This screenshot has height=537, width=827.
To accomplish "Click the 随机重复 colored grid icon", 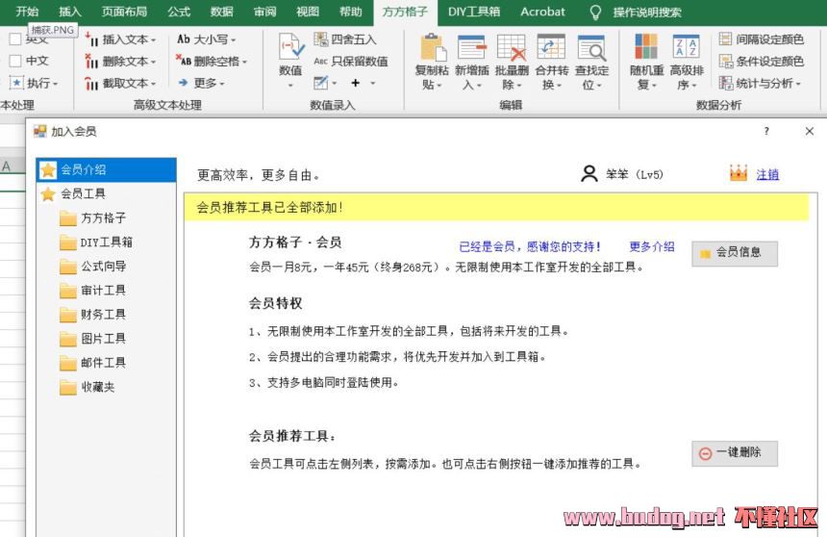I will click(x=646, y=48).
